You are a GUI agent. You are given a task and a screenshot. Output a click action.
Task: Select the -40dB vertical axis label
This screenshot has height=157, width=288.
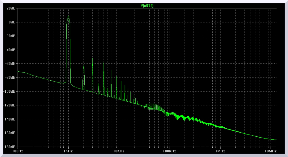[x=11, y=50]
